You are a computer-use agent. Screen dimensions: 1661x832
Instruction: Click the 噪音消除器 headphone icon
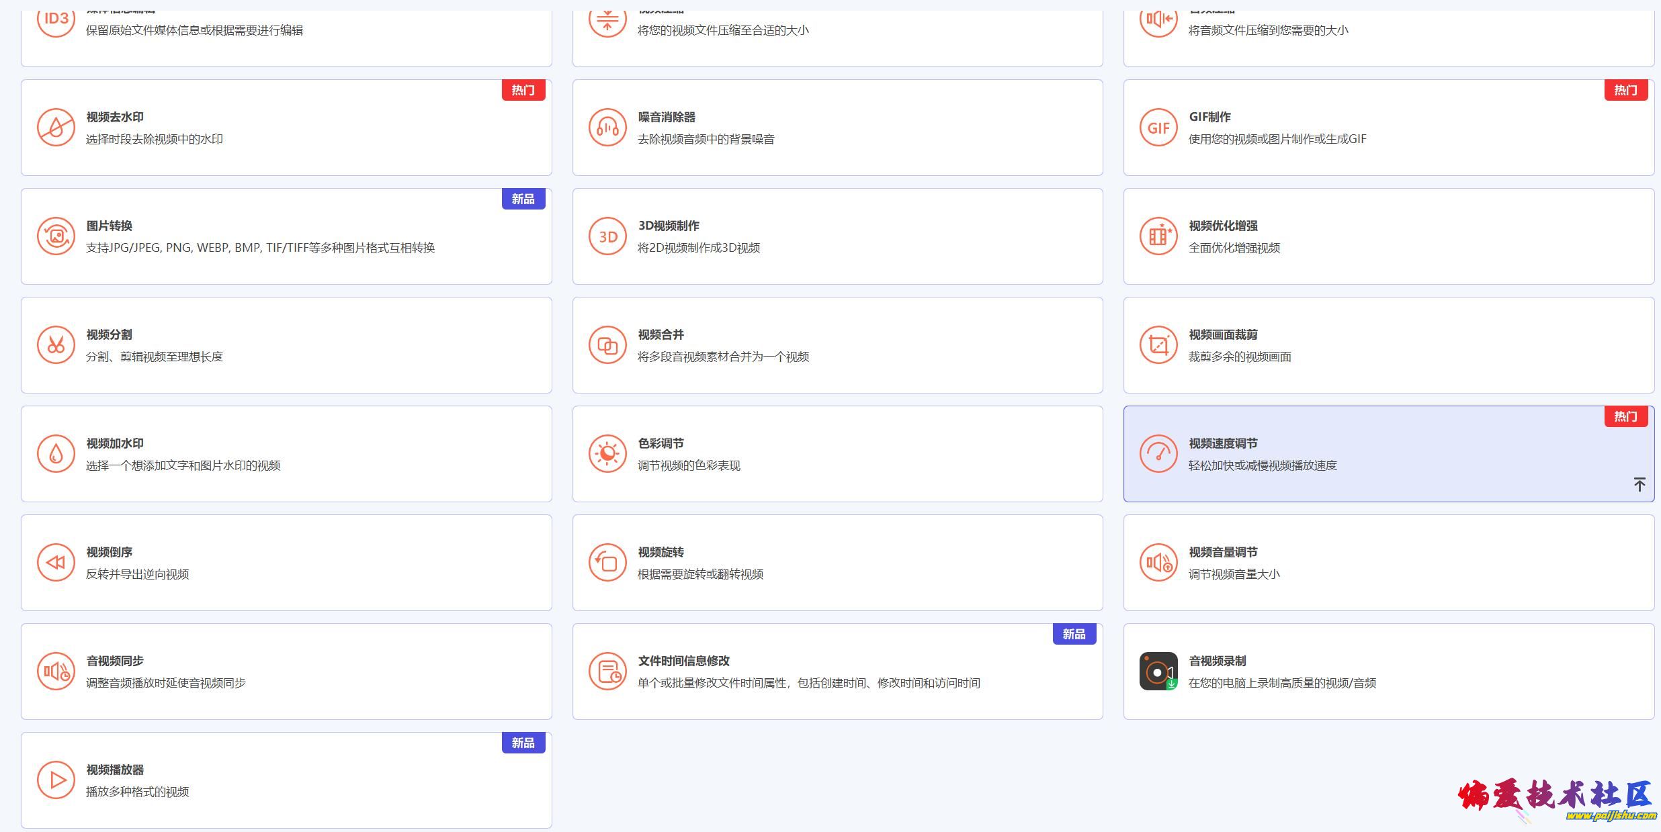[x=607, y=128]
